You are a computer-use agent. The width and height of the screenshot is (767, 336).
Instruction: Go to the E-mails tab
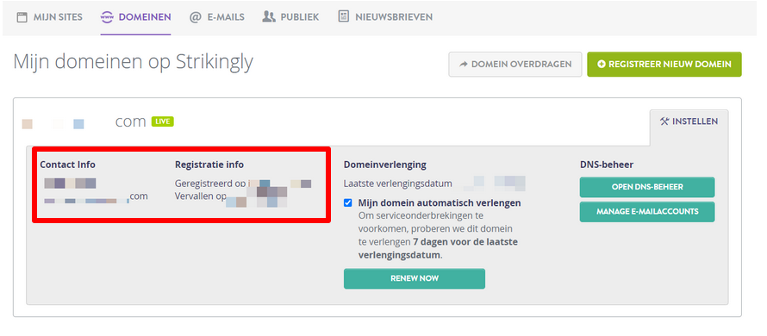(x=216, y=17)
